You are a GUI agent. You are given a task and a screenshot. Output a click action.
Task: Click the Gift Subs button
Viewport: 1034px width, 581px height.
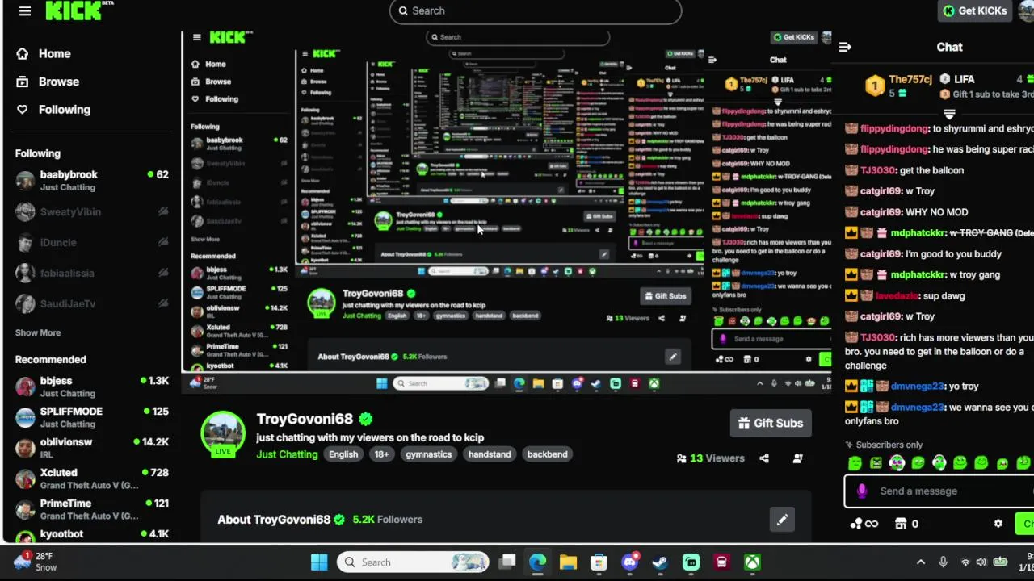pos(771,423)
